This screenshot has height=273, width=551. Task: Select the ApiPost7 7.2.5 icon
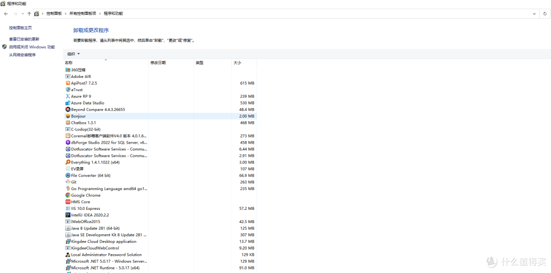[68, 83]
